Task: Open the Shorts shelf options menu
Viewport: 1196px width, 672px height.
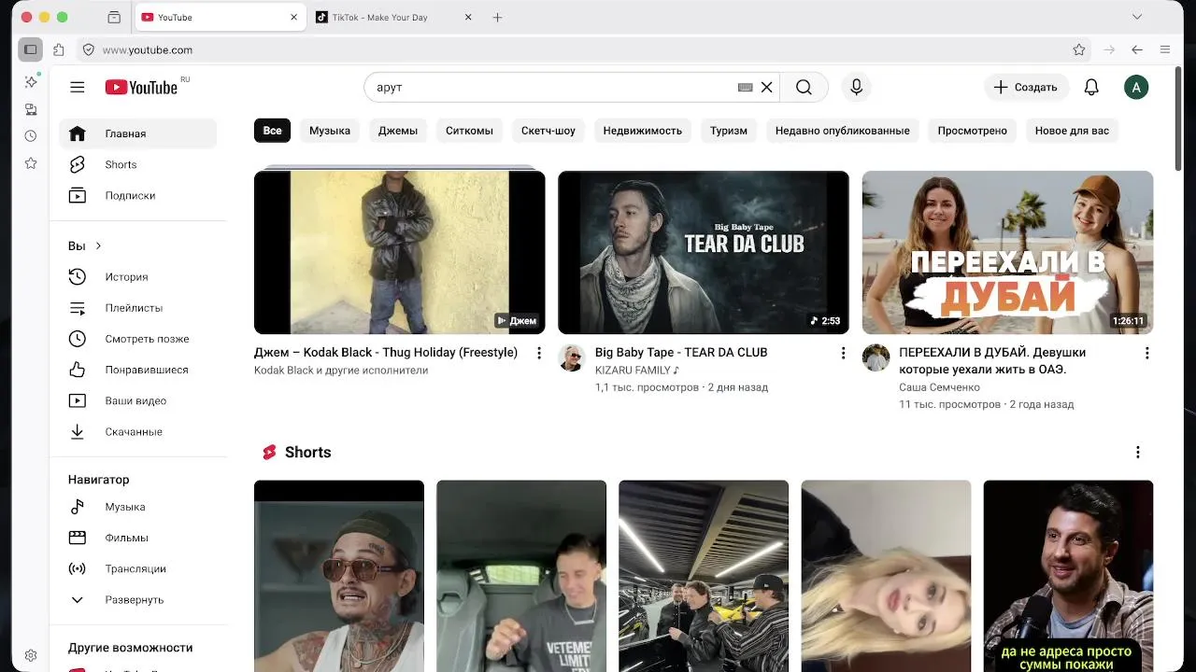Action: [1137, 452]
